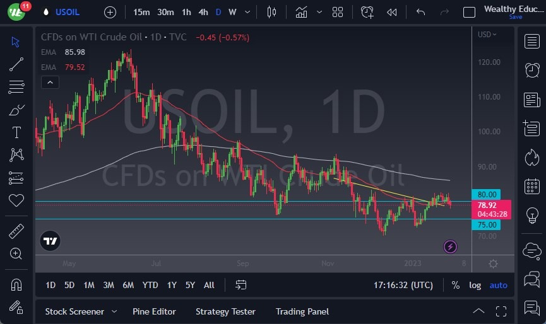Toggle the log scale
This screenshot has height=324, width=546.
[x=475, y=285]
